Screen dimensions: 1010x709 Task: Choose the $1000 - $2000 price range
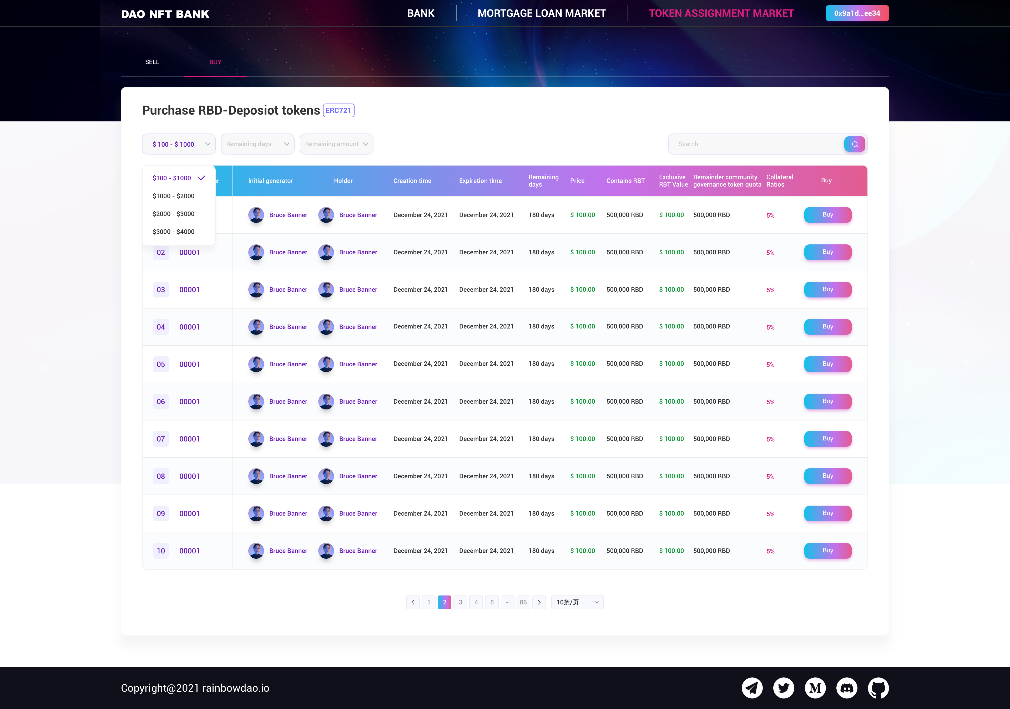pos(173,196)
